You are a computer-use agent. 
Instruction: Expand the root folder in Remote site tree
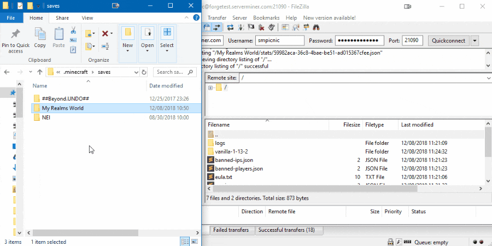click(x=210, y=87)
